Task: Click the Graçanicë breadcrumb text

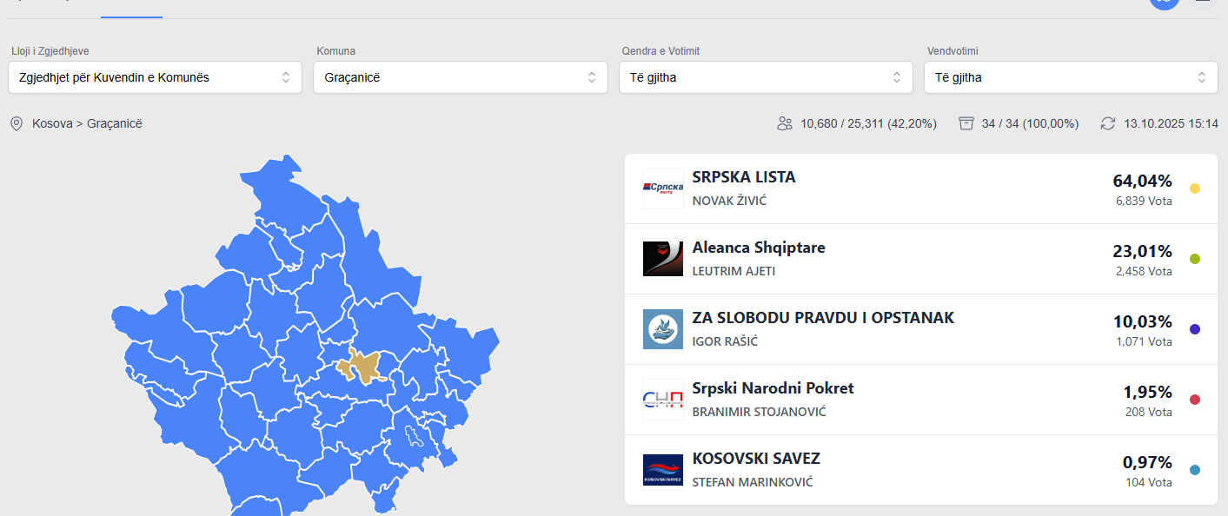Action: coord(115,123)
